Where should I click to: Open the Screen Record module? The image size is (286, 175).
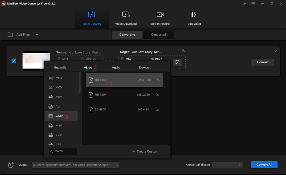pos(160,19)
